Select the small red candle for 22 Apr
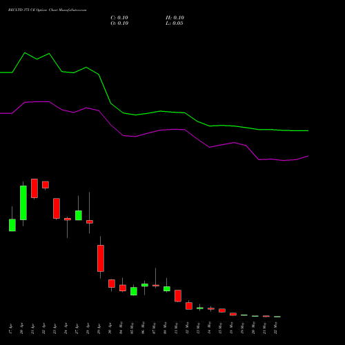 click(46, 185)
